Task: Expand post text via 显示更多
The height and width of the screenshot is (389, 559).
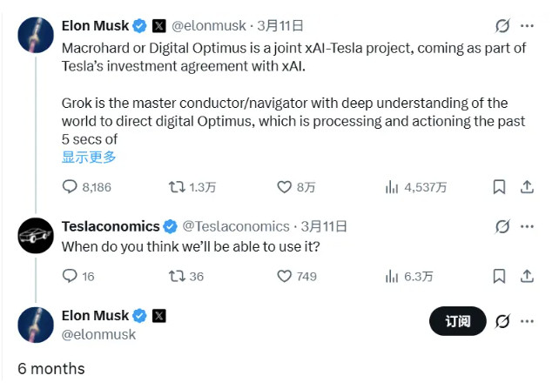Action: click(88, 157)
